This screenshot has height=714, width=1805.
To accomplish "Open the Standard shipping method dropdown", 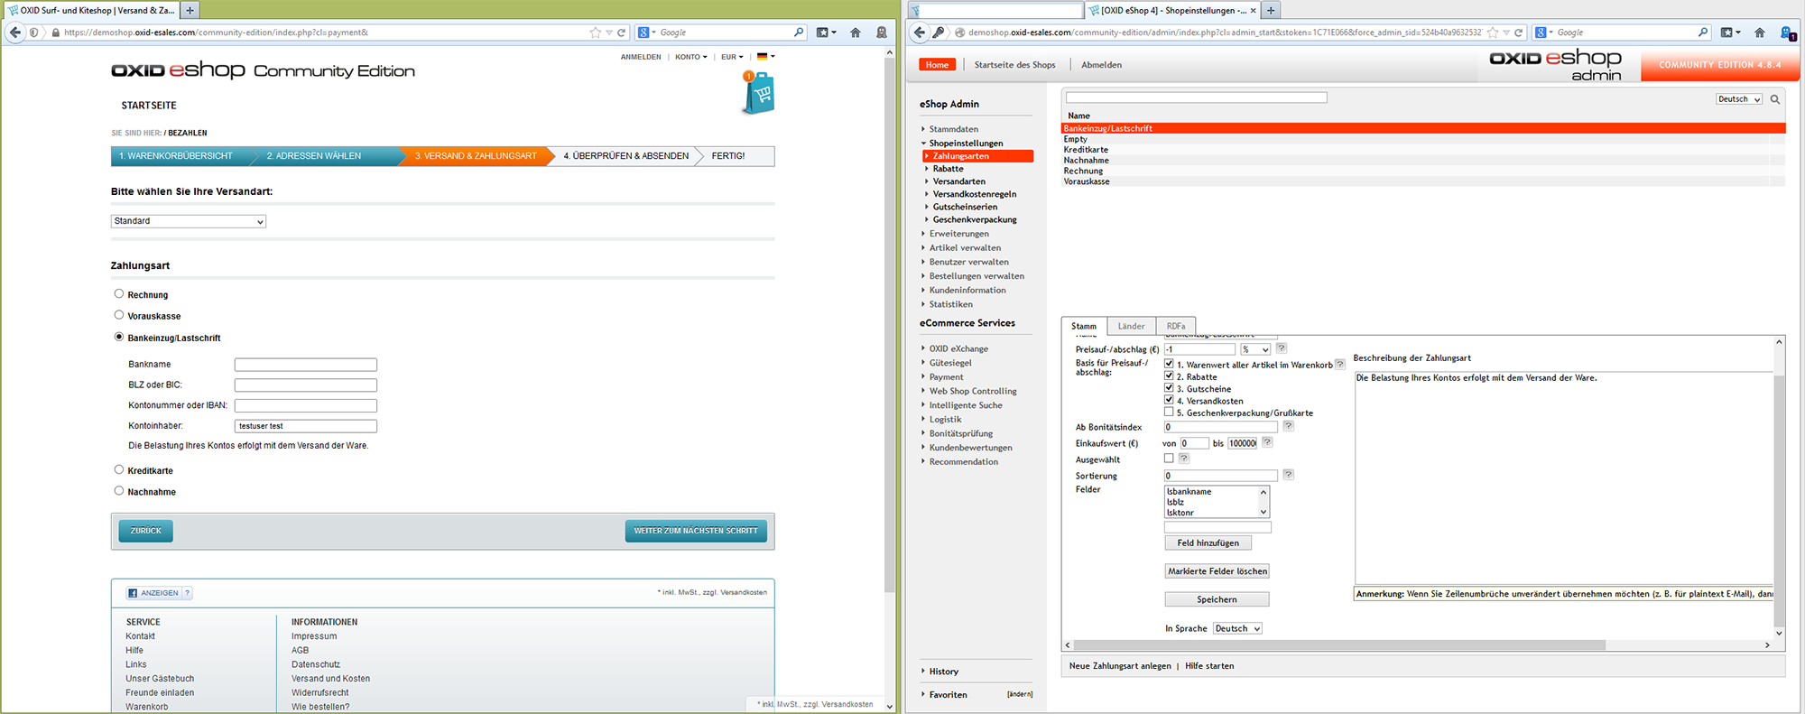I will point(188,221).
